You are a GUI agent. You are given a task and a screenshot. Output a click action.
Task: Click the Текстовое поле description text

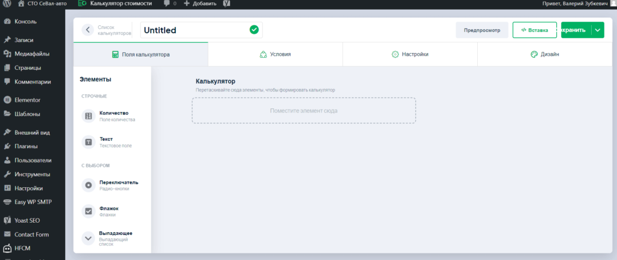pyautogui.click(x=116, y=146)
